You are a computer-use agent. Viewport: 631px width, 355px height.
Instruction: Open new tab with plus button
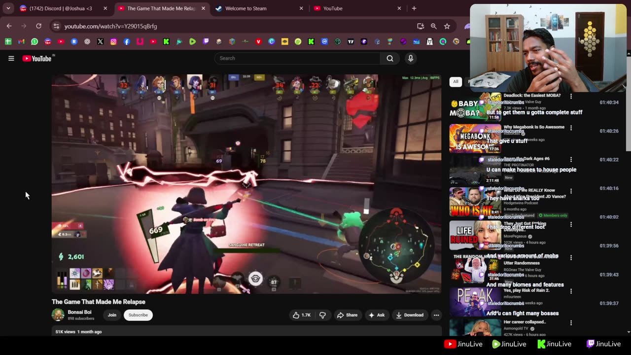tap(414, 8)
